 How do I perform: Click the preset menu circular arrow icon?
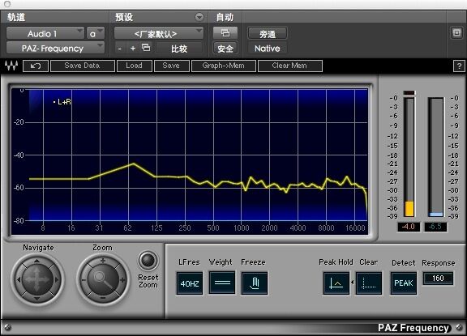(199, 17)
